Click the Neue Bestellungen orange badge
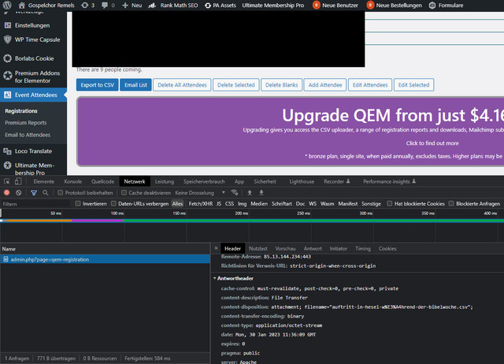This screenshot has height=364, width=504. (x=370, y=6)
